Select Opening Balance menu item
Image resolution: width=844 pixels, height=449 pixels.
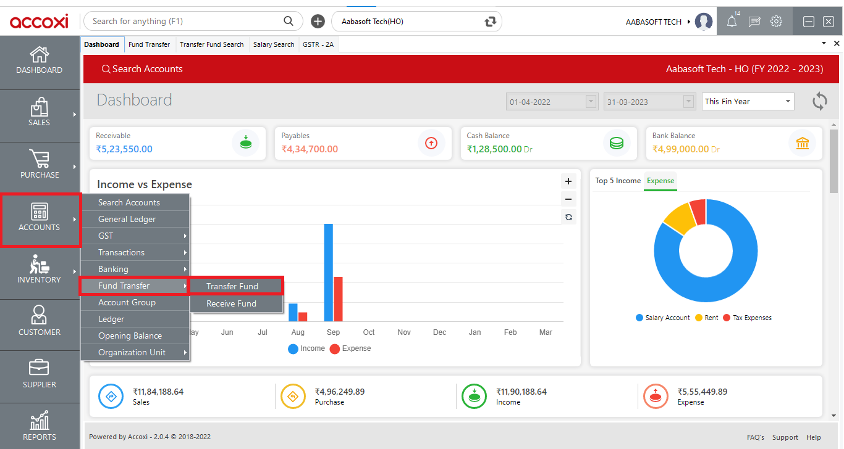click(135, 336)
